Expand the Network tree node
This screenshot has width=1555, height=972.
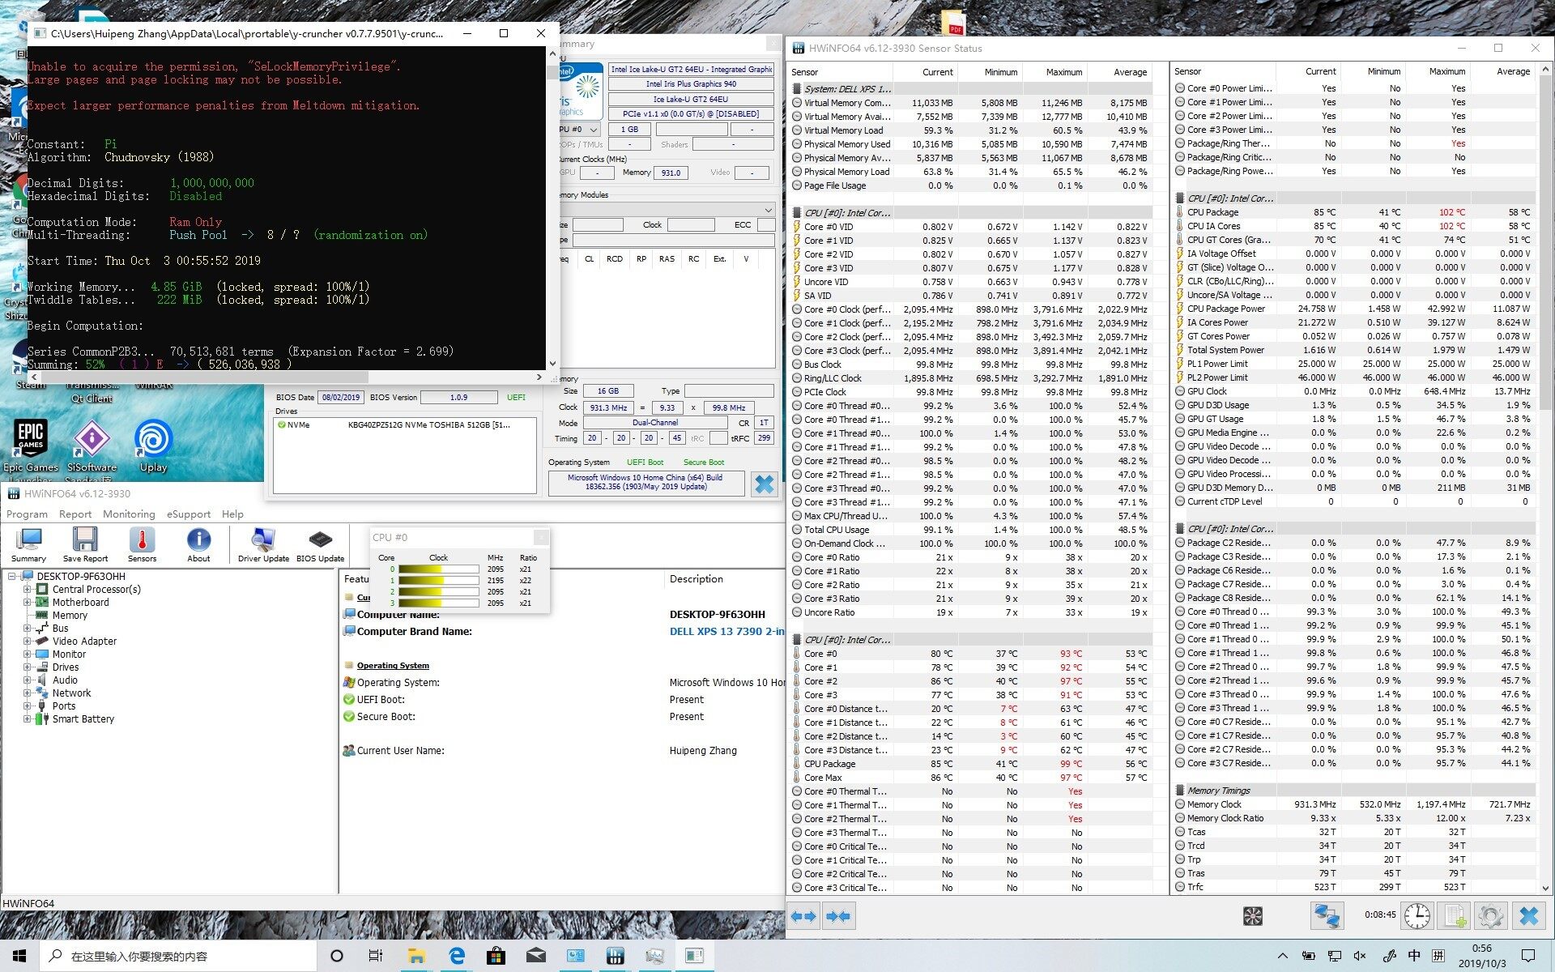coord(27,693)
